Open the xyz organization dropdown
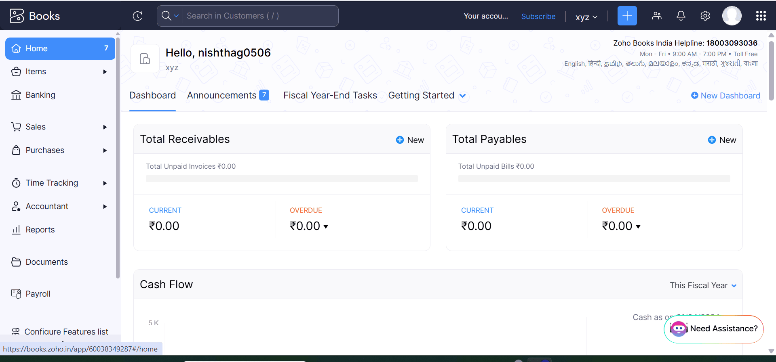776x362 pixels. coord(586,17)
